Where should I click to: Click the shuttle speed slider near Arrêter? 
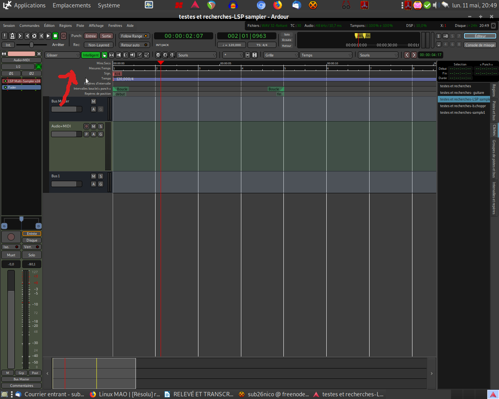coord(32,45)
